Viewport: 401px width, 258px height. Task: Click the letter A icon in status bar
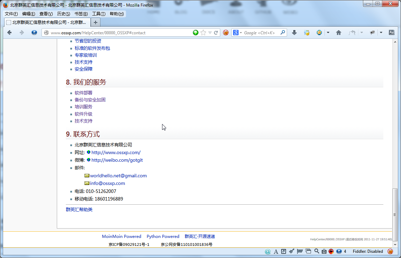click(276, 252)
